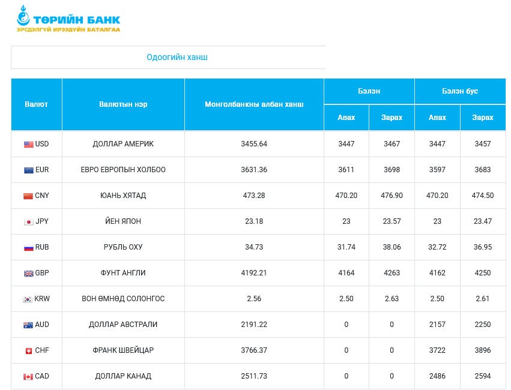Screen dimensions: 511x390
Task: Select the ДОЛЛАР АВСТРАЛИ cell
Action: pyautogui.click(x=123, y=325)
